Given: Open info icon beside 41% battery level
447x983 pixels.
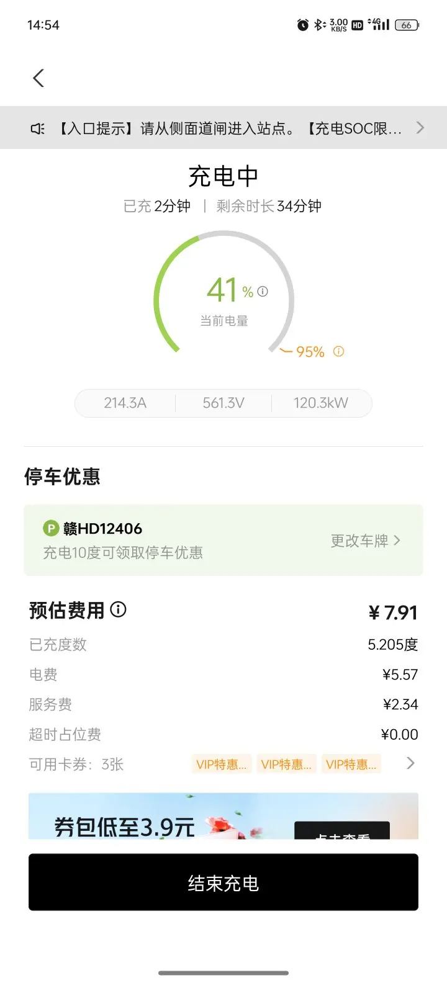Looking at the screenshot, I should (x=263, y=291).
